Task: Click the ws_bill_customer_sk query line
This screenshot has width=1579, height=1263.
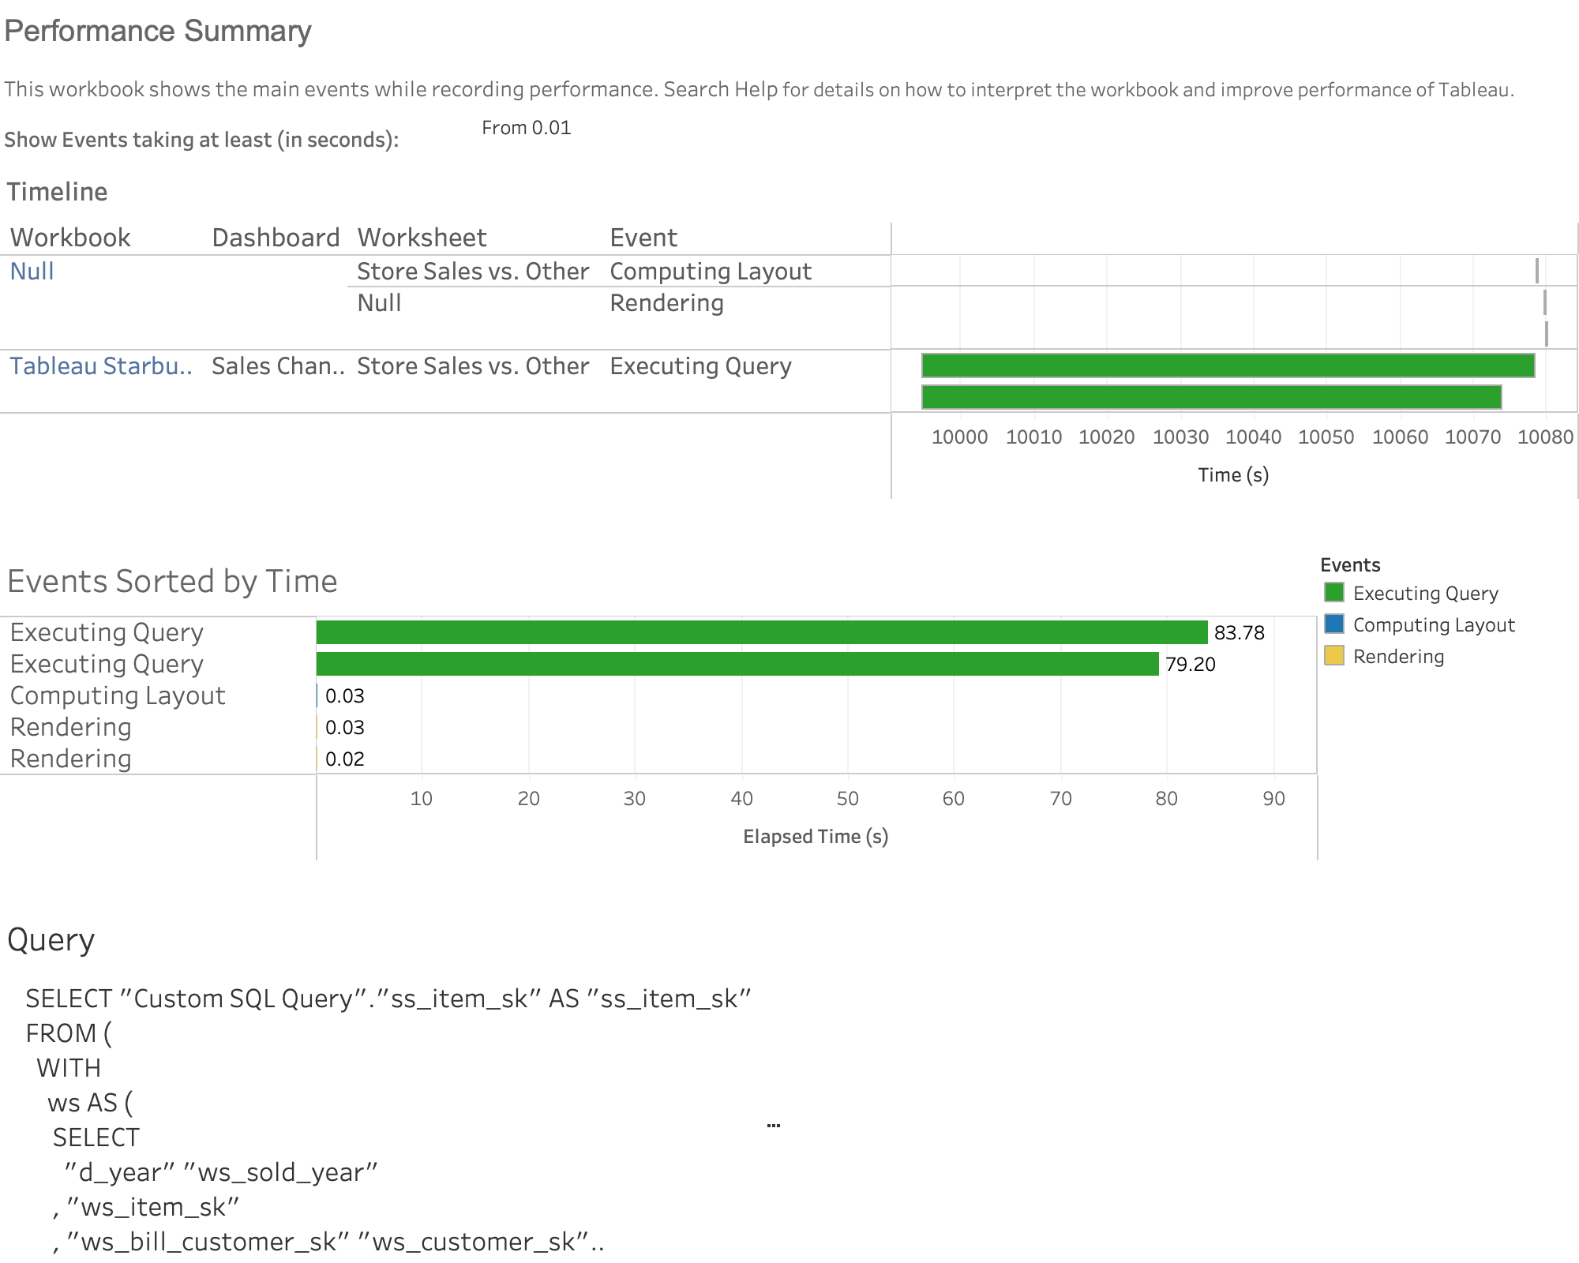Action: (x=328, y=1242)
